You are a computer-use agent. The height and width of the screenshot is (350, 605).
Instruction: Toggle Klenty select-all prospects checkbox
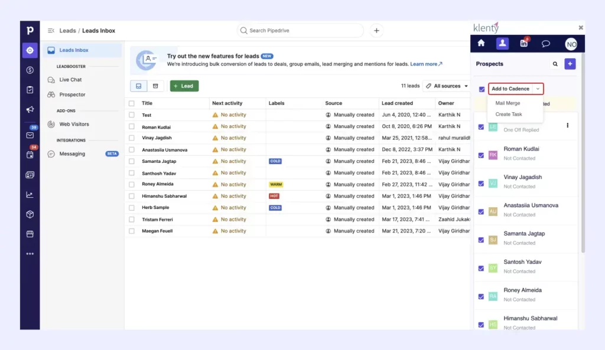coord(482,89)
